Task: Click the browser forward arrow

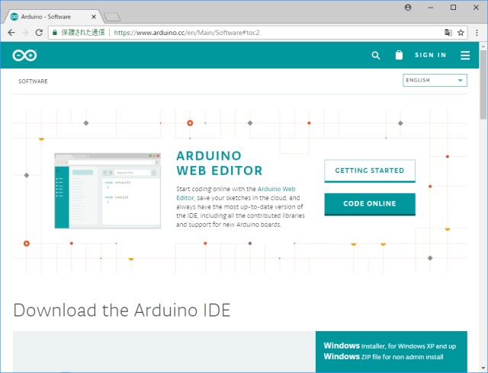Action: (25, 32)
